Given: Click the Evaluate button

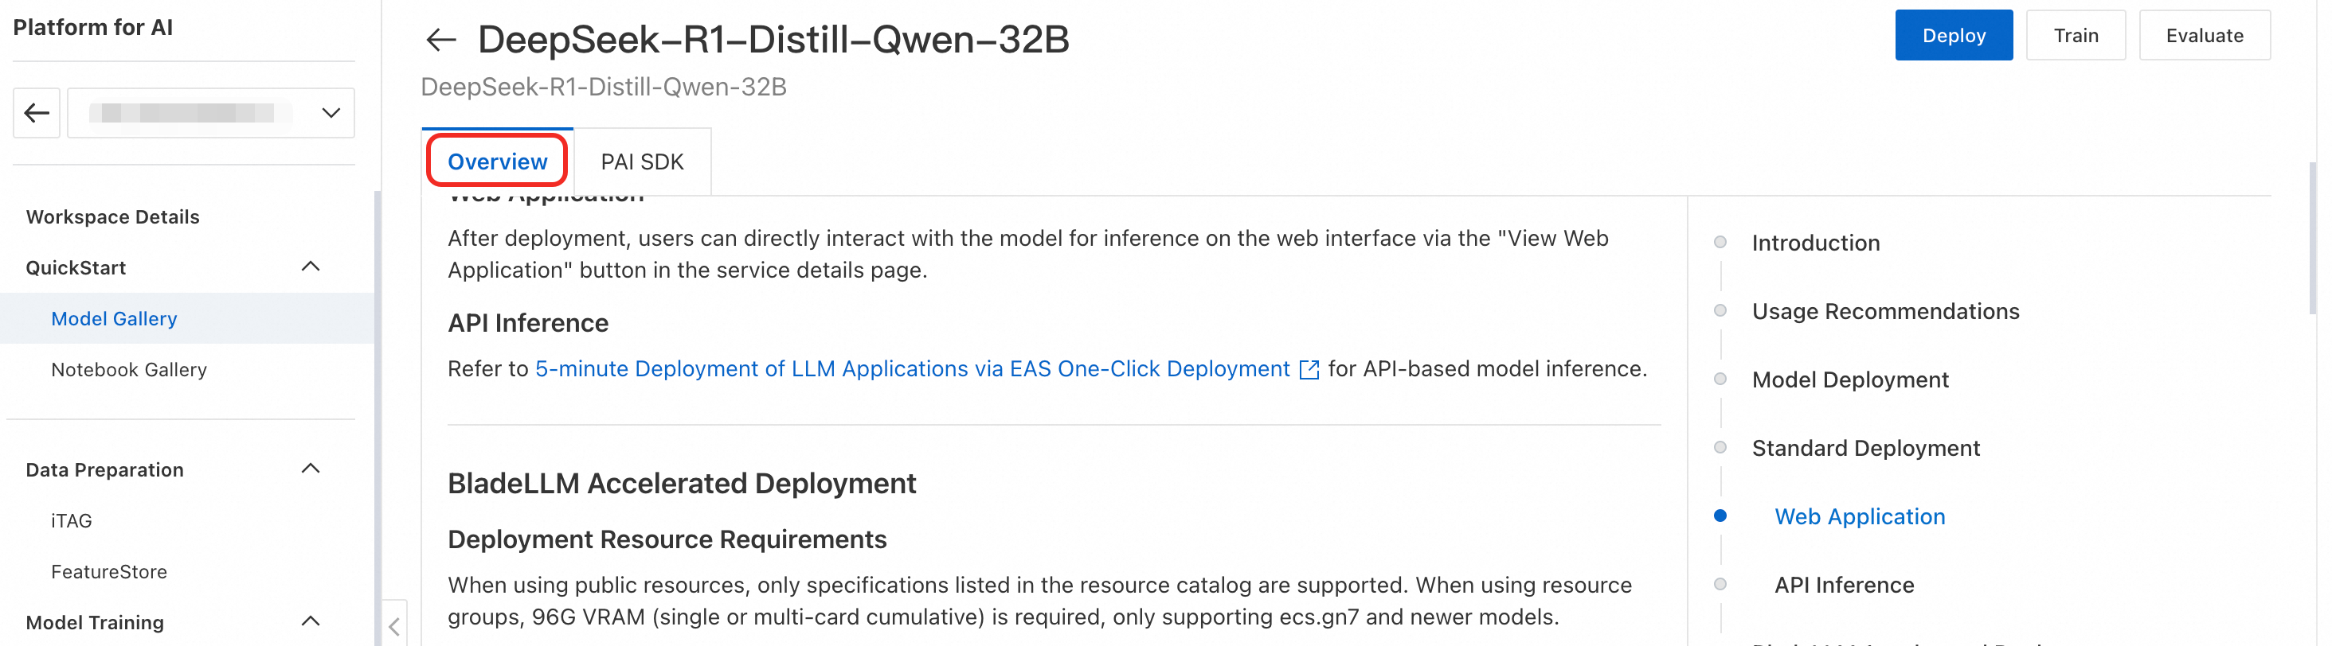Looking at the screenshot, I should point(2204,35).
